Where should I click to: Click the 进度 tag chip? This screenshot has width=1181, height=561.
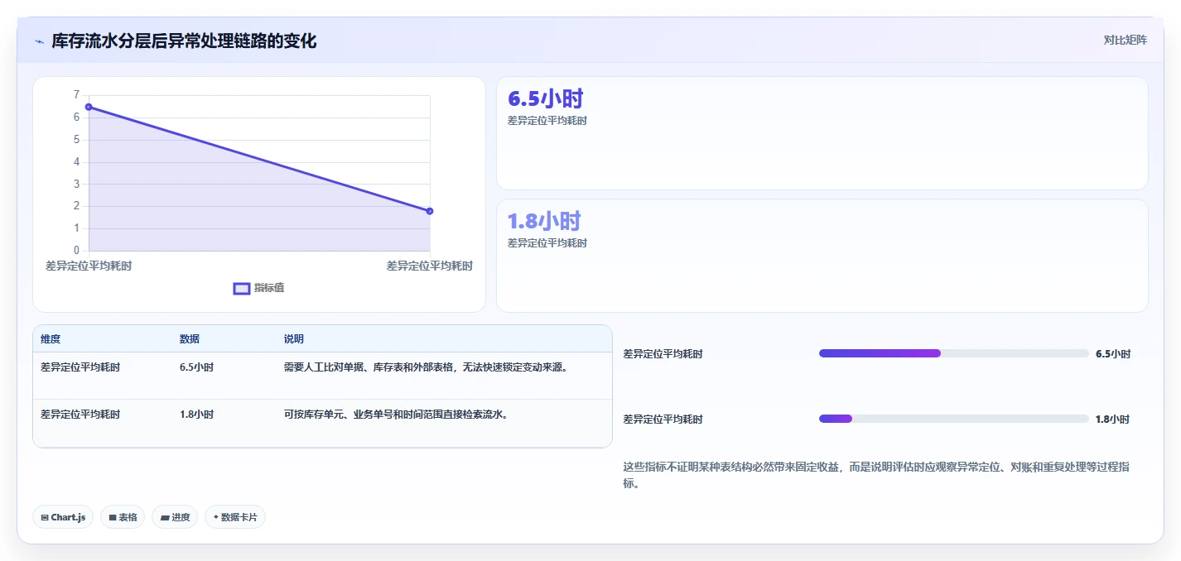(175, 517)
